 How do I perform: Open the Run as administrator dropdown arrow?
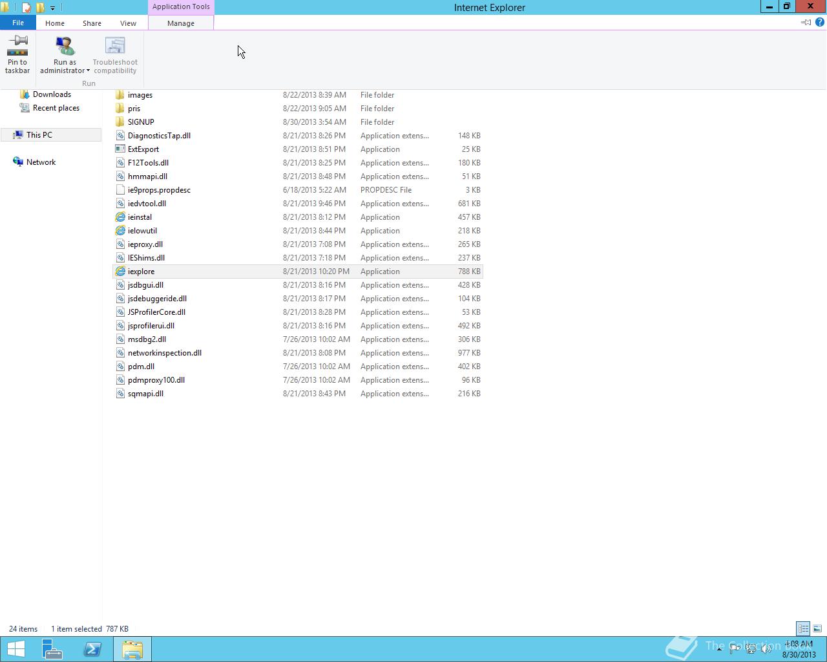pos(88,71)
